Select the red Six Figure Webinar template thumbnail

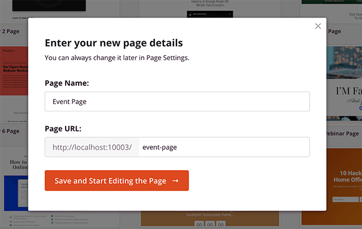click(14, 71)
